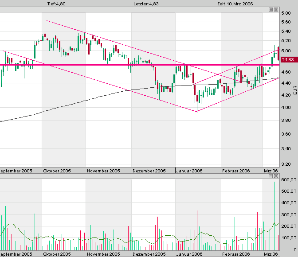Select the 'Zeit:10.Mrz.2006' header value
Viewport: 298px width, 257px height.
(235, 4)
